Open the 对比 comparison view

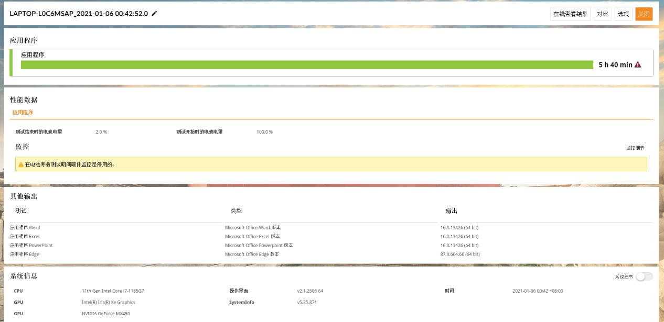603,14
